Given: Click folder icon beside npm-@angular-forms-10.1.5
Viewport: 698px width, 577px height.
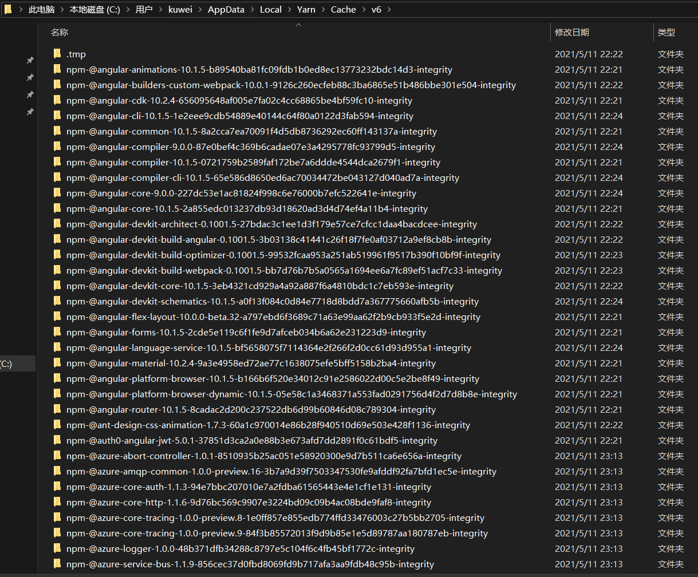Looking at the screenshot, I should pos(57,332).
